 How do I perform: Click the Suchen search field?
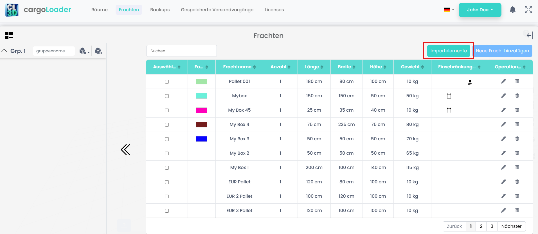pyautogui.click(x=181, y=51)
